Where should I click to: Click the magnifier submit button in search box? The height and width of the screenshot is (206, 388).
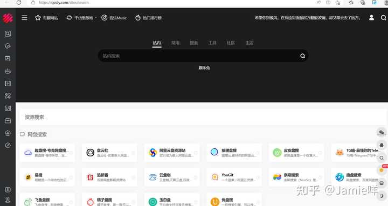pyautogui.click(x=303, y=56)
